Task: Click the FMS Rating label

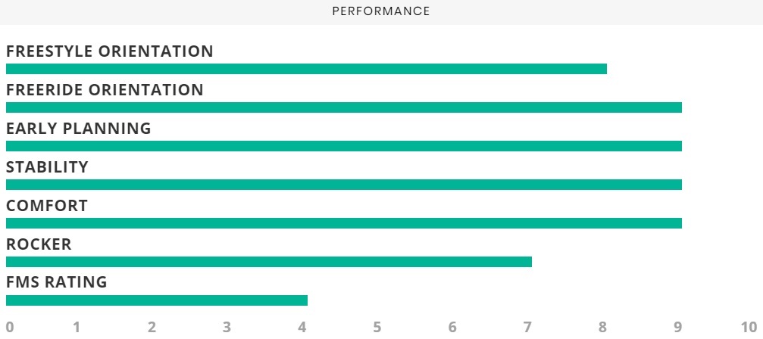Action: (x=56, y=281)
